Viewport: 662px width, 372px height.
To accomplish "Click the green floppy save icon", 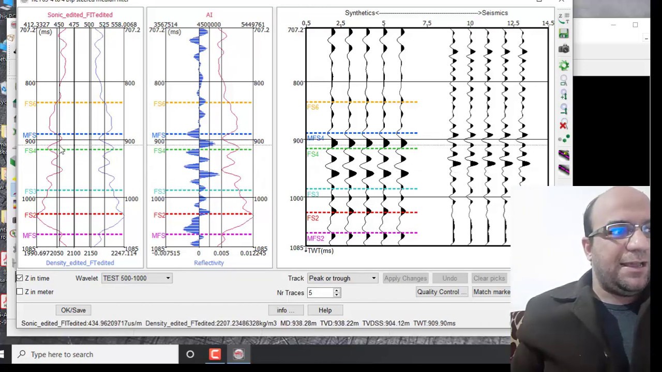I will click(564, 34).
